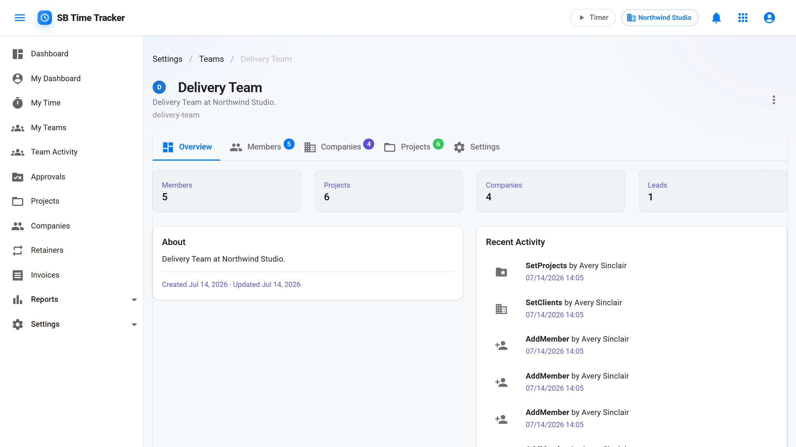Click the Members badge showing 5
The height and width of the screenshot is (447, 796).
(289, 144)
